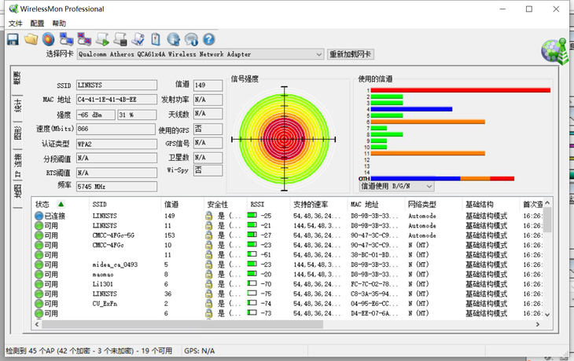Sort list by the 基础结构 column header
This screenshot has height=361, width=574.
(491, 204)
